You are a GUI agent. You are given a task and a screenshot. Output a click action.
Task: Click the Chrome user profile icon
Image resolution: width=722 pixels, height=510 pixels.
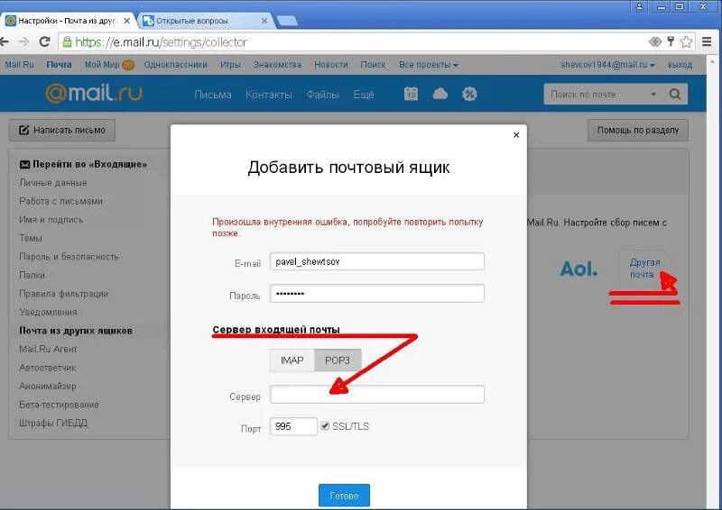point(639,6)
